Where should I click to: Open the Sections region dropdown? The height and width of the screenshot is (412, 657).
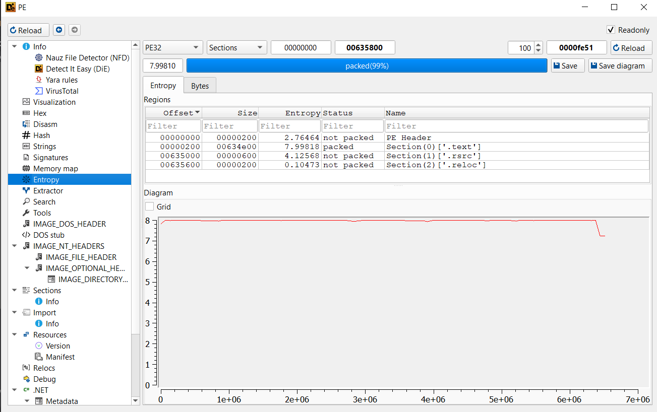[237, 48]
